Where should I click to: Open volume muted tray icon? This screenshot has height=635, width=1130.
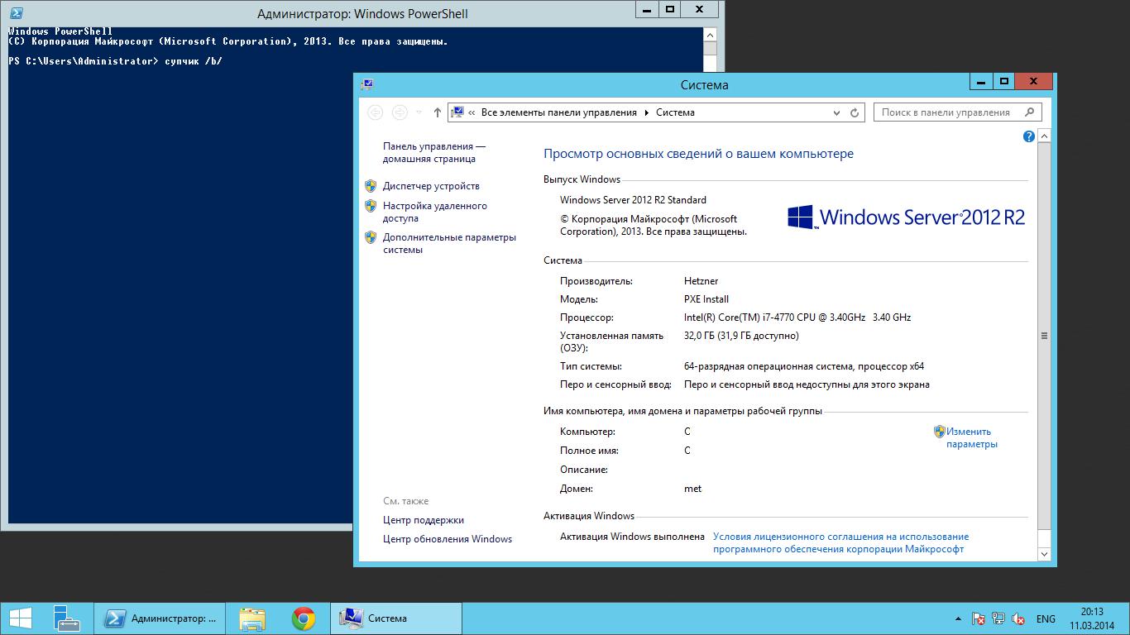pos(1019,618)
